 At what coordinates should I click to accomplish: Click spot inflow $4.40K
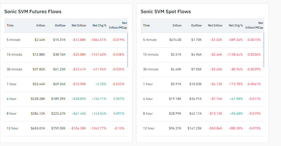click(176, 69)
